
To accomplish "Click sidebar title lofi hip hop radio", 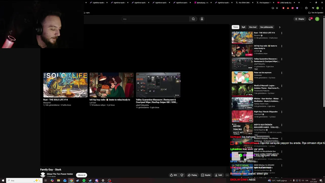I will 266,47.
